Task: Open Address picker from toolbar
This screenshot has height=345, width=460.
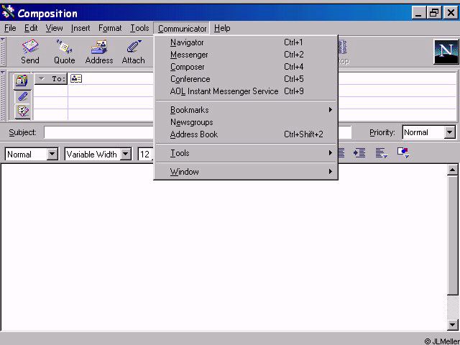Action: pos(99,52)
